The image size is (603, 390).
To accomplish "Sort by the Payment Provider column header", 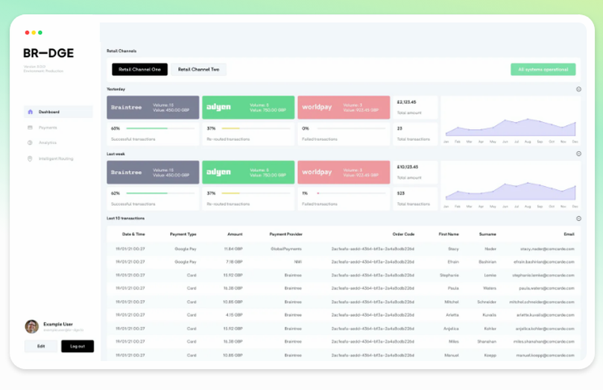I will click(x=286, y=234).
